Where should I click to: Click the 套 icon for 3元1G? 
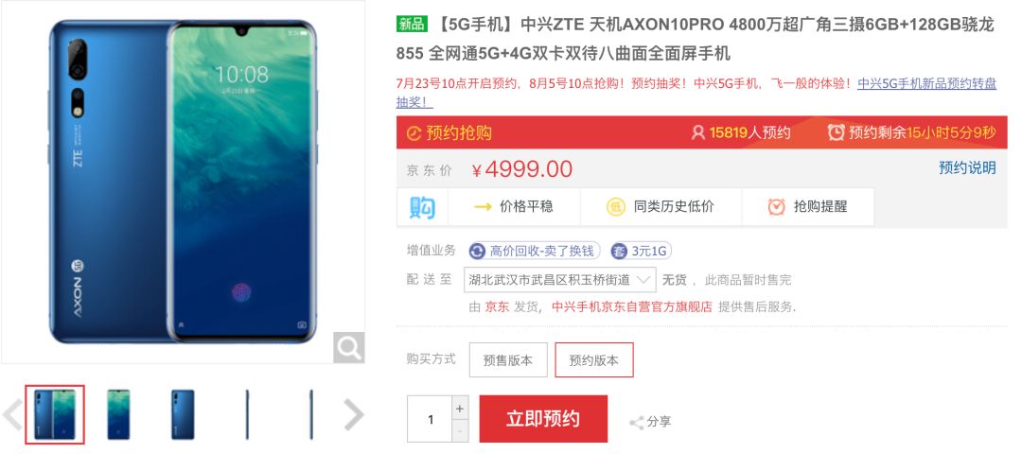click(619, 251)
